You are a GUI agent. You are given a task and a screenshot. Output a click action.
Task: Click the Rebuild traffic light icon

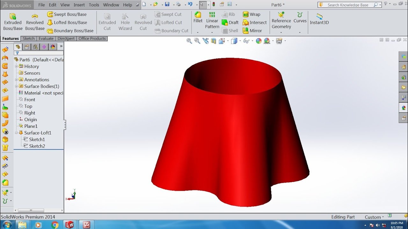[214, 4]
